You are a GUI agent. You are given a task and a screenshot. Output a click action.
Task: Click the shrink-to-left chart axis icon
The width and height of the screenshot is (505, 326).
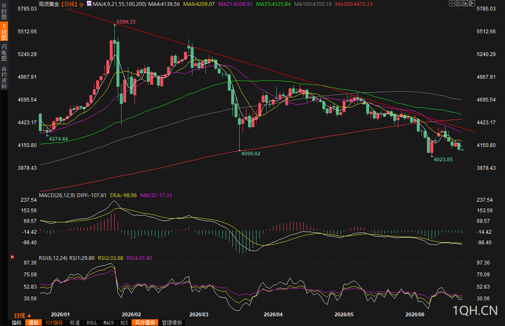(459, 3)
